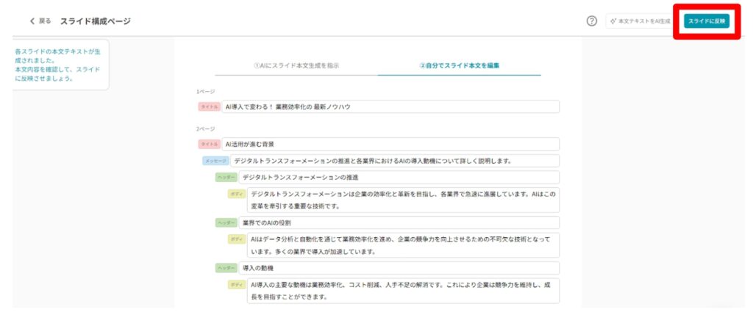Click page 1 title field 'AI導入で変わる！'
Viewport: 753px width, 312px height.
point(390,106)
